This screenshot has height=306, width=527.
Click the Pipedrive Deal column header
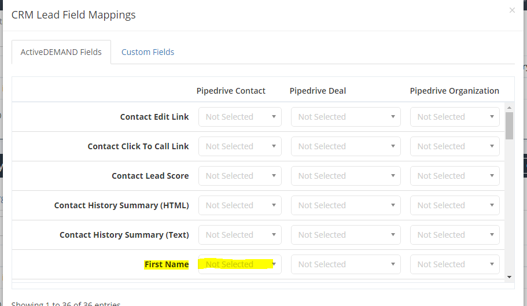318,91
